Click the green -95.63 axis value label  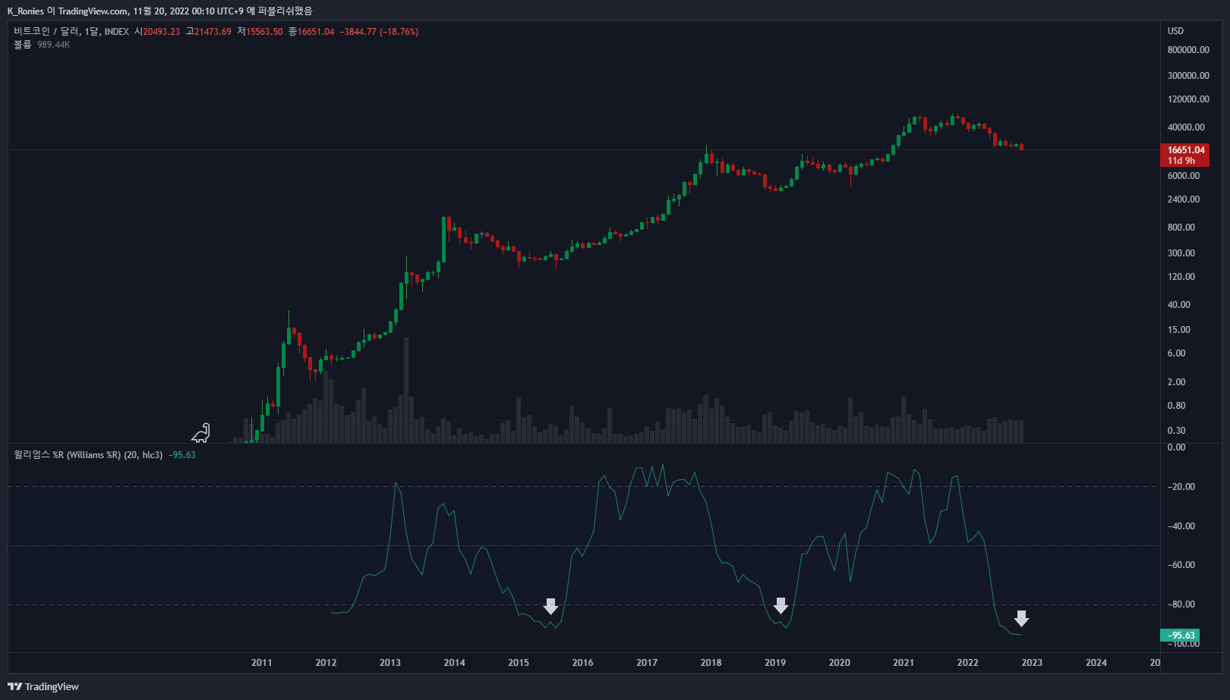coord(1180,636)
